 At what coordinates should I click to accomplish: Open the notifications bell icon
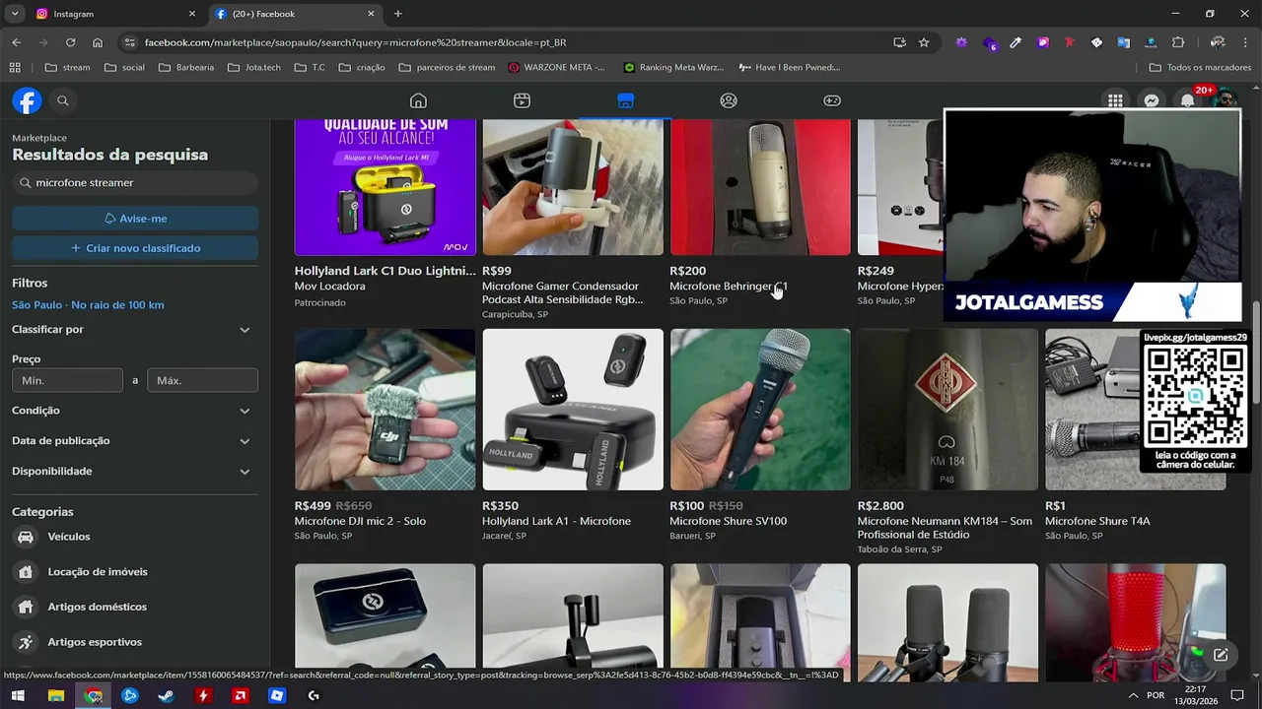[x=1187, y=100]
